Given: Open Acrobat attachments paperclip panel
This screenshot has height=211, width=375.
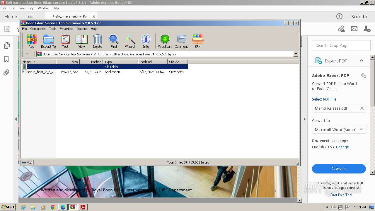Looking at the screenshot, I should [6, 72].
